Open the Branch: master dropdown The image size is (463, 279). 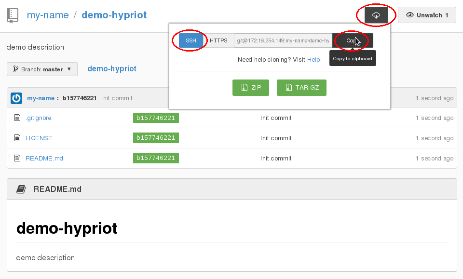tap(42, 69)
